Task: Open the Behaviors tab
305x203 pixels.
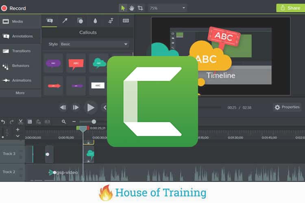Action: tap(20, 66)
